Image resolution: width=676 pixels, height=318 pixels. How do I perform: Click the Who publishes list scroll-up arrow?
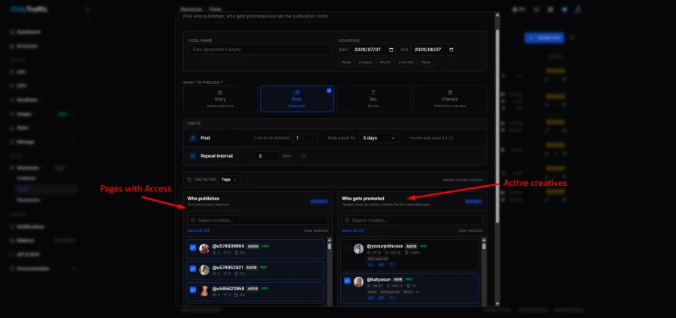pos(330,240)
